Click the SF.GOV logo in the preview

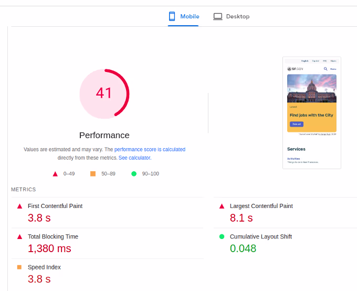click(x=295, y=69)
